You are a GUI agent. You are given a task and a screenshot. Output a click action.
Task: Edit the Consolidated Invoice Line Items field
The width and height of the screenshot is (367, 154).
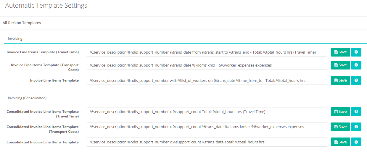click(x=207, y=142)
